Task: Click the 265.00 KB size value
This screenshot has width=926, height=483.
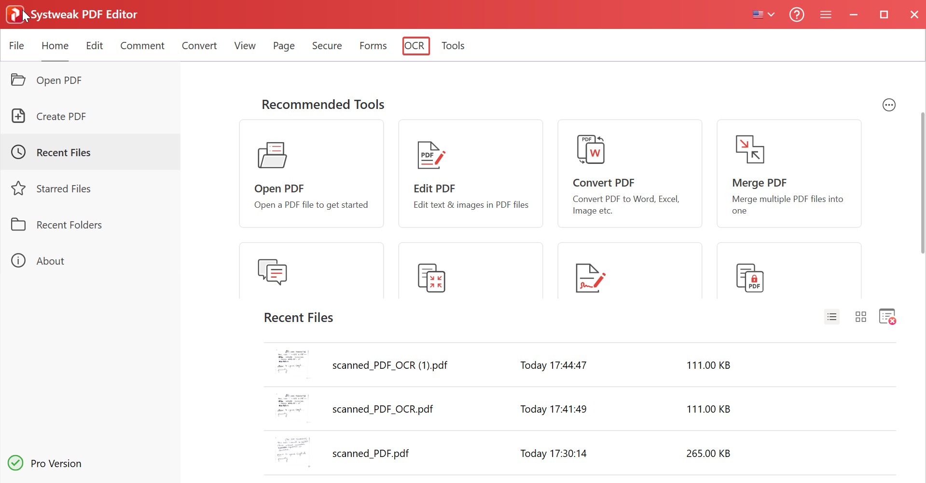Action: 708,454
